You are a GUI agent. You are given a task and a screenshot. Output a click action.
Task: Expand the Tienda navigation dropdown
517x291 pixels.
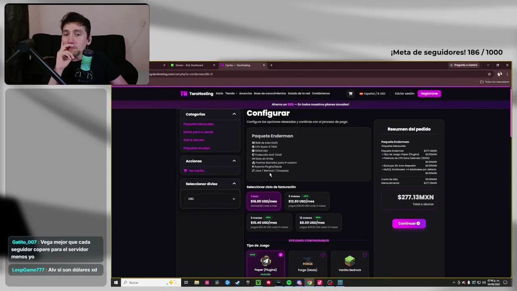point(231,93)
